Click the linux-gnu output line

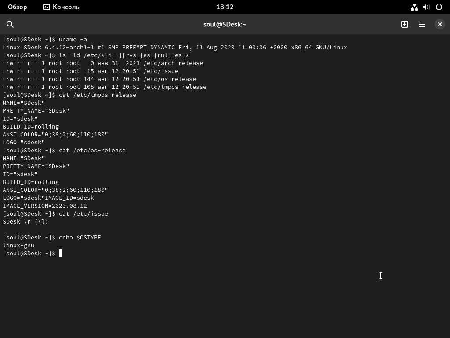coord(18,246)
